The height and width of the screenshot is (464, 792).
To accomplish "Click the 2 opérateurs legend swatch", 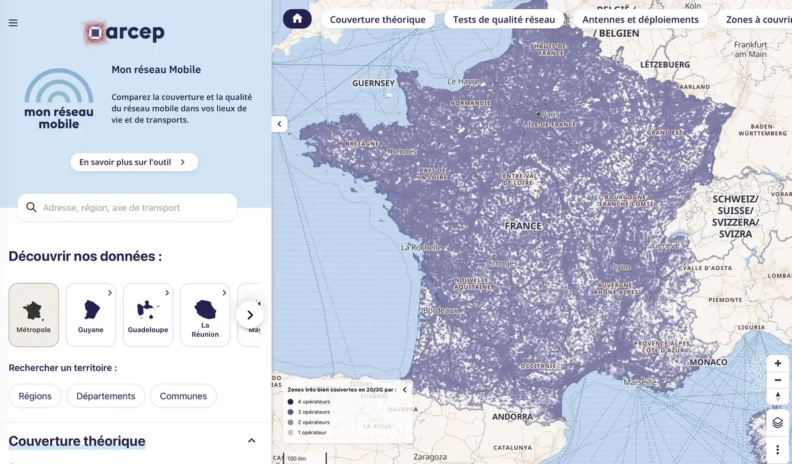I will pyautogui.click(x=290, y=422).
